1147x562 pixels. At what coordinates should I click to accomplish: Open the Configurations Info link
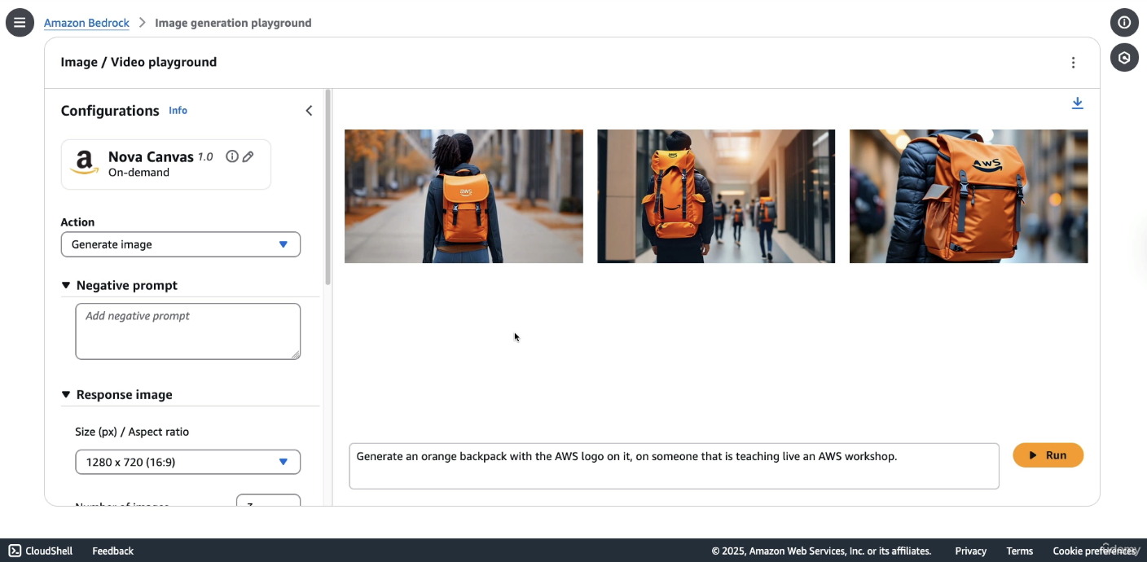(178, 111)
